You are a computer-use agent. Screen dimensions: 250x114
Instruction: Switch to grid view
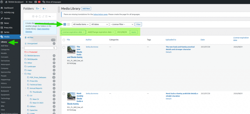(68, 24)
